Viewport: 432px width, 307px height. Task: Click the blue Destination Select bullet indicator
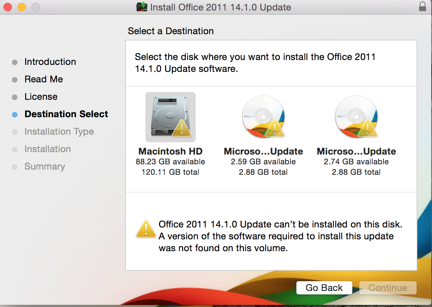pyautogui.click(x=15, y=114)
